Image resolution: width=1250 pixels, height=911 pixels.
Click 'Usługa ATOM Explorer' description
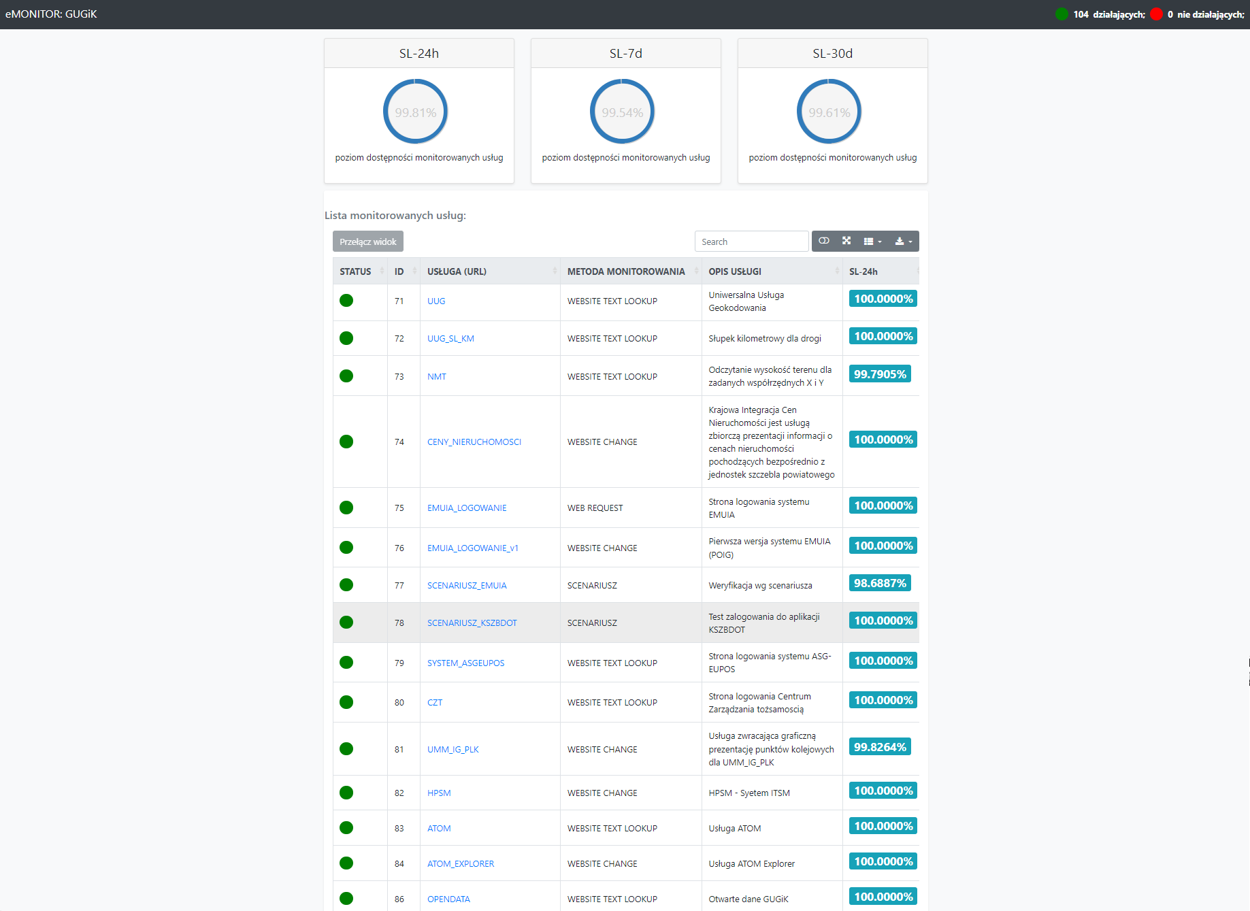pyautogui.click(x=752, y=863)
